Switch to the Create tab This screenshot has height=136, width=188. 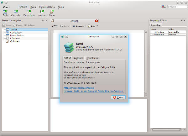[23, 7]
